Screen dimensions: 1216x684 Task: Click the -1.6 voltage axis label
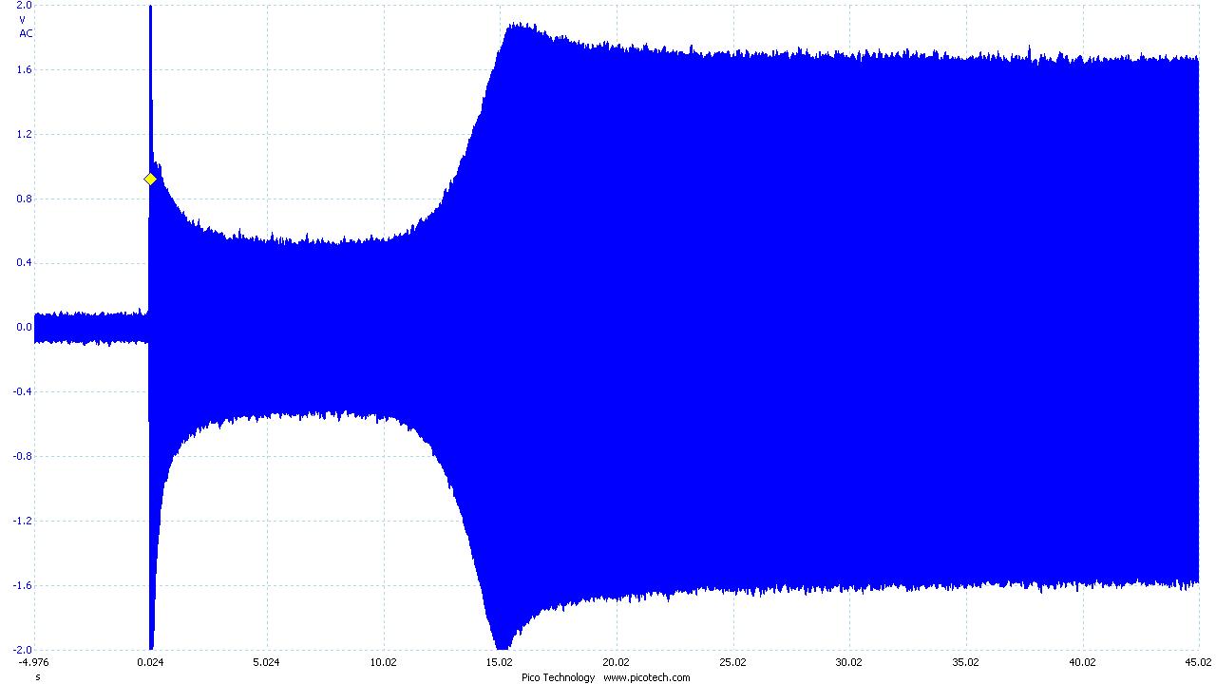(x=22, y=585)
